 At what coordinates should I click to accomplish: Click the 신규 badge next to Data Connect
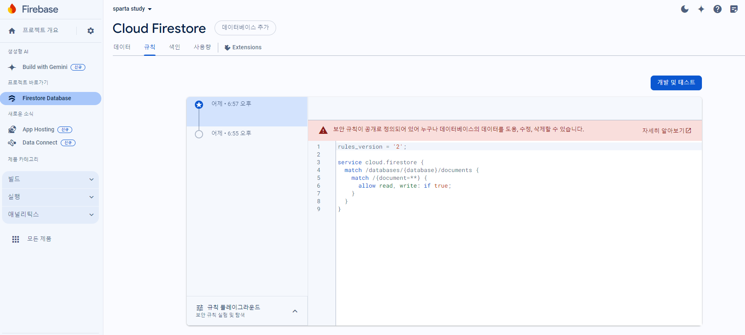pyautogui.click(x=68, y=143)
